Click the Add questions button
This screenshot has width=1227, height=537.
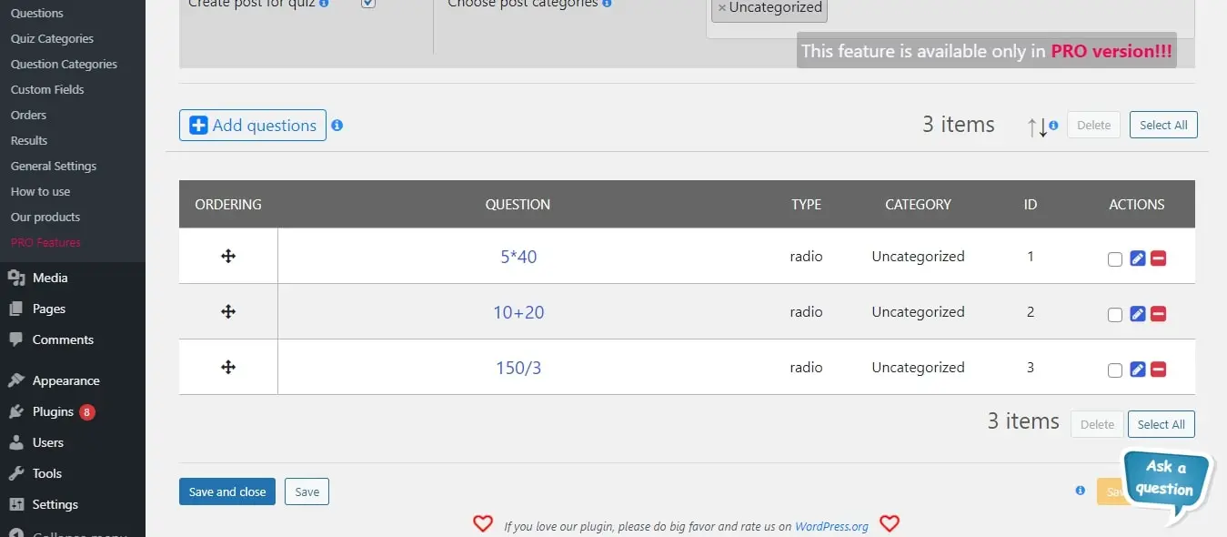coord(253,126)
